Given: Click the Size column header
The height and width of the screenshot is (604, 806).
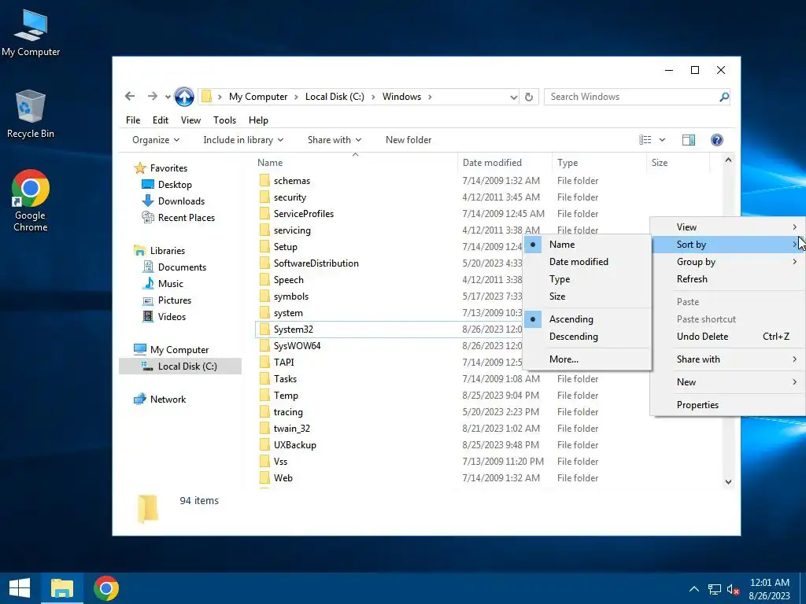Looking at the screenshot, I should tap(678, 163).
